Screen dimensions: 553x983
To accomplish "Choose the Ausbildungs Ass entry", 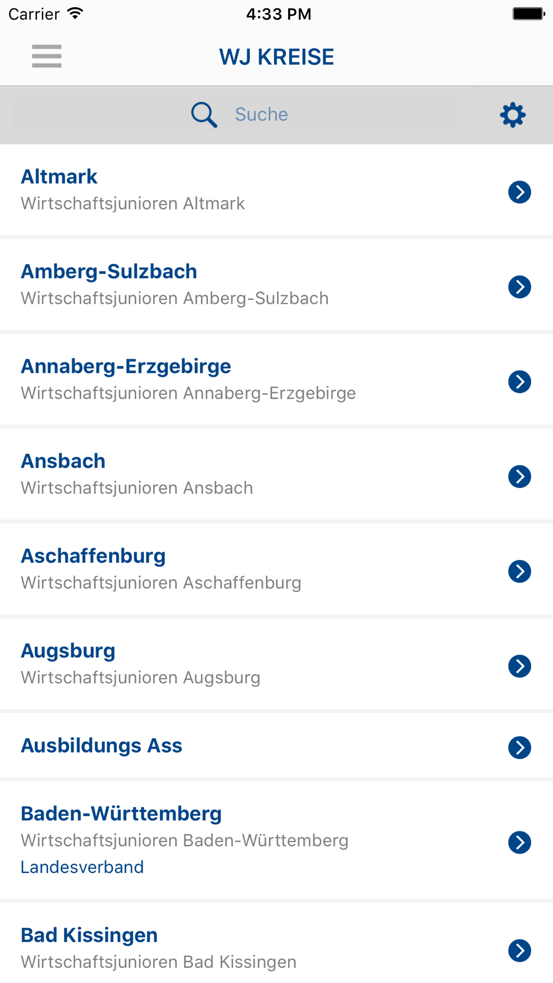I will (102, 746).
